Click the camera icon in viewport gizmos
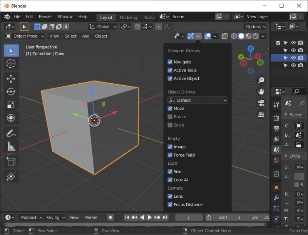The image size is (308, 235). pos(261,102)
